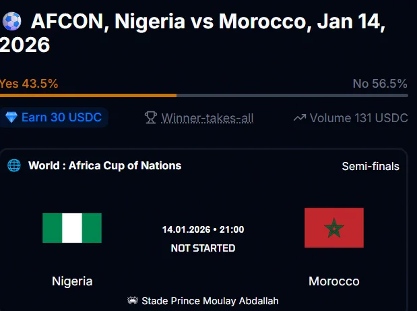Click the trending arrow Volume icon
Image resolution: width=417 pixels, height=311 pixels.
coord(300,117)
